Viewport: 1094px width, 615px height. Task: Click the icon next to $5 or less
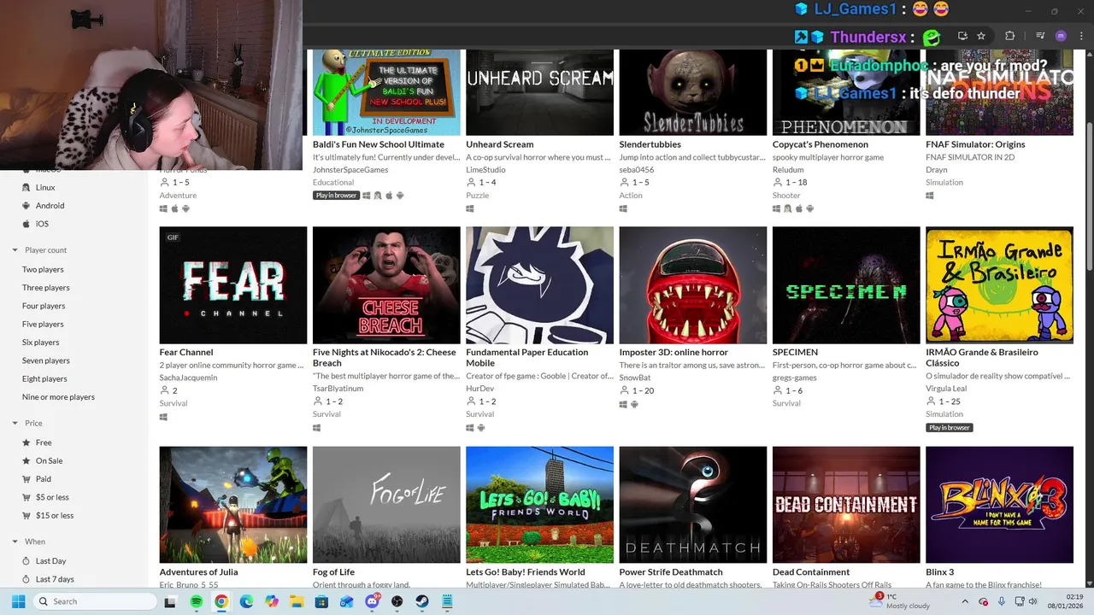click(x=26, y=497)
